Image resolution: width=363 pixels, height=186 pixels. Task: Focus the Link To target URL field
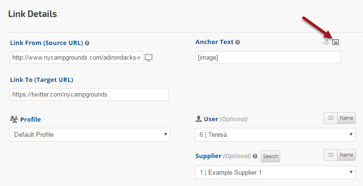coord(89,95)
